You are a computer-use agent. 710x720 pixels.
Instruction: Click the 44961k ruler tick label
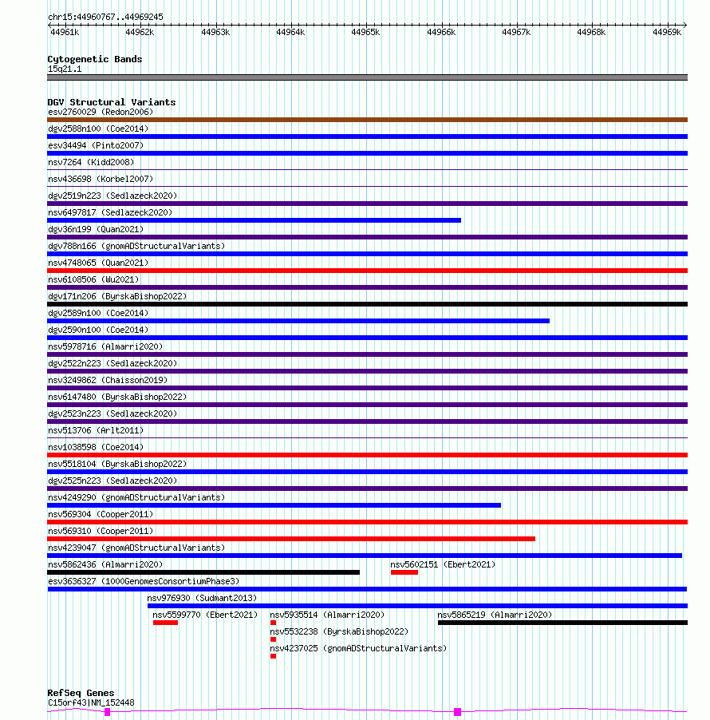click(65, 32)
